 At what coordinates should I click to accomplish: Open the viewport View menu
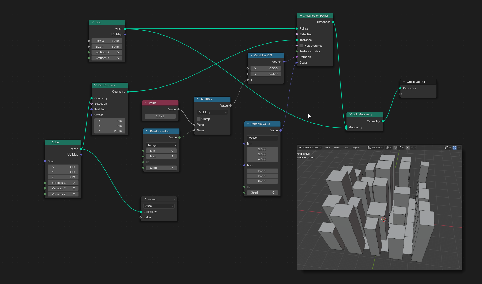[x=327, y=148]
